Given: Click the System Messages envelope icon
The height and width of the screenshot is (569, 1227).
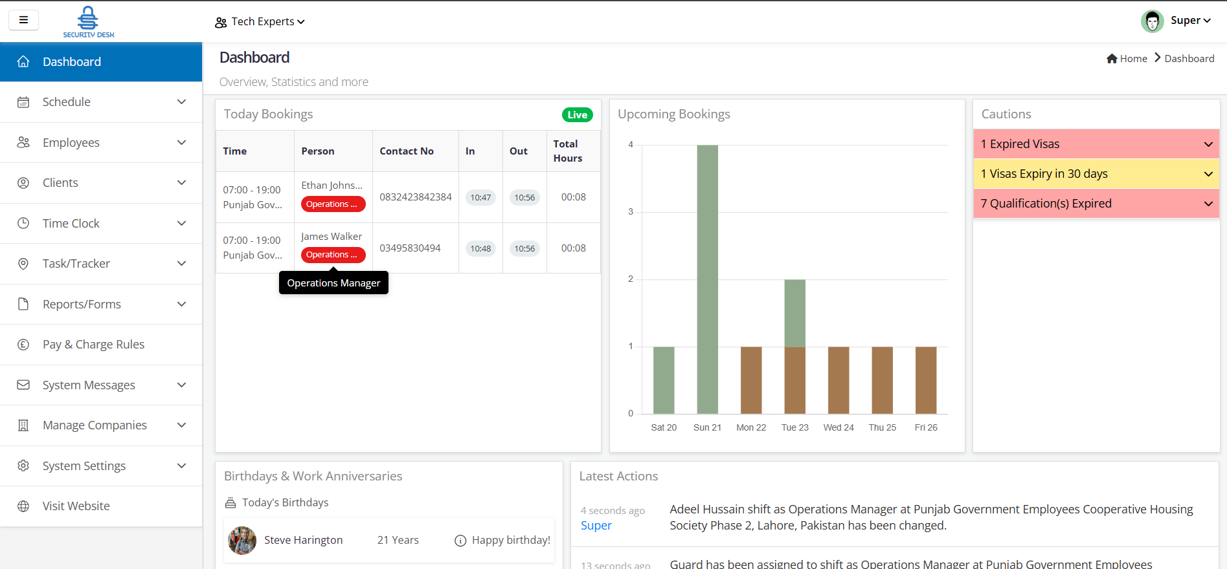Looking at the screenshot, I should click(23, 385).
